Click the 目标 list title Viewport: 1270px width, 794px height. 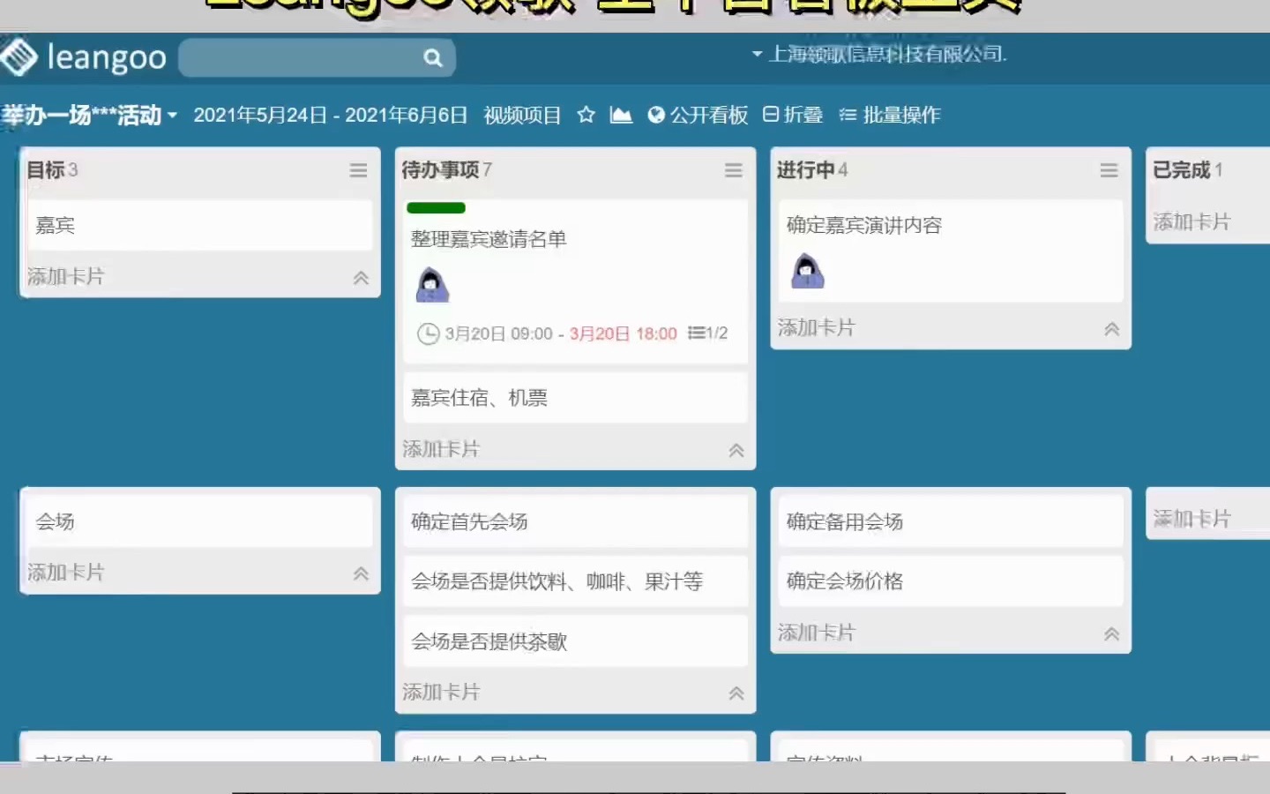[45, 169]
